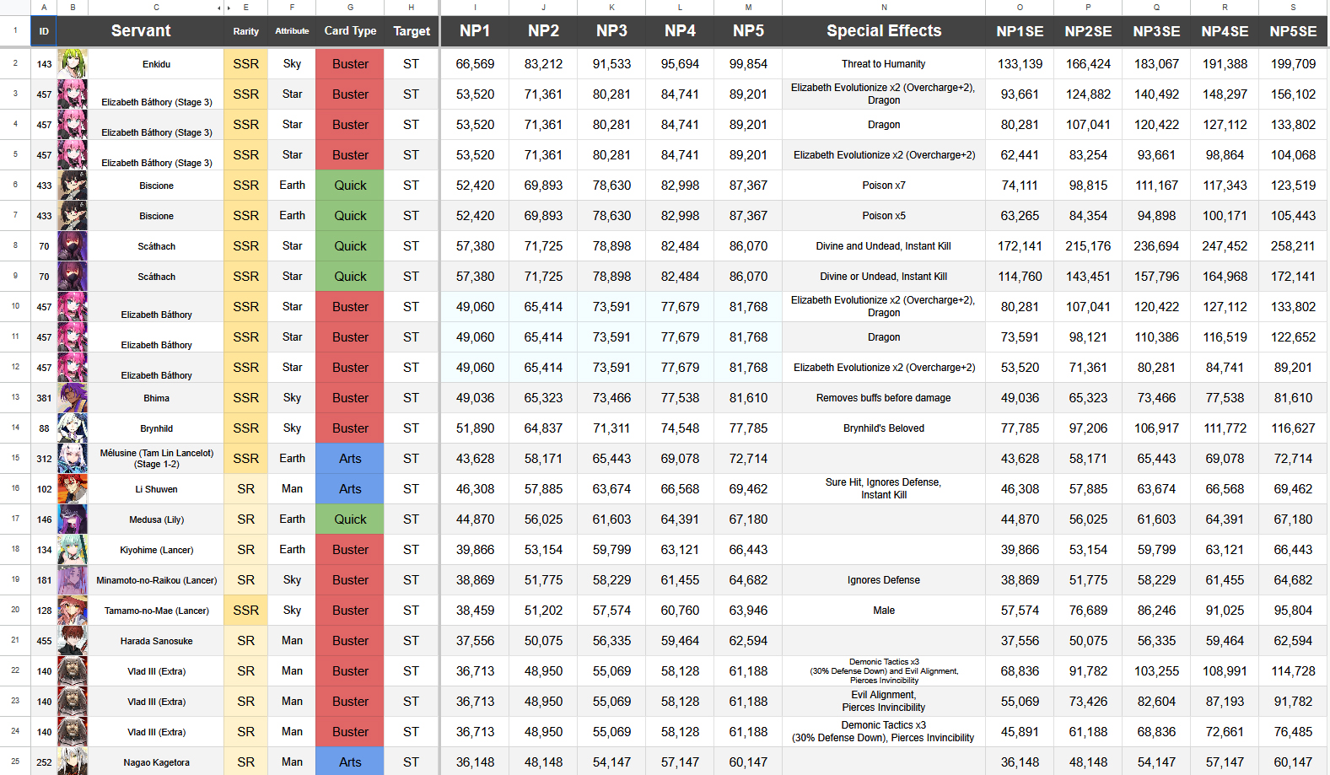The image size is (1330, 775).
Task: Select the Arts cell in Li Shuwen row
Action: (x=350, y=489)
